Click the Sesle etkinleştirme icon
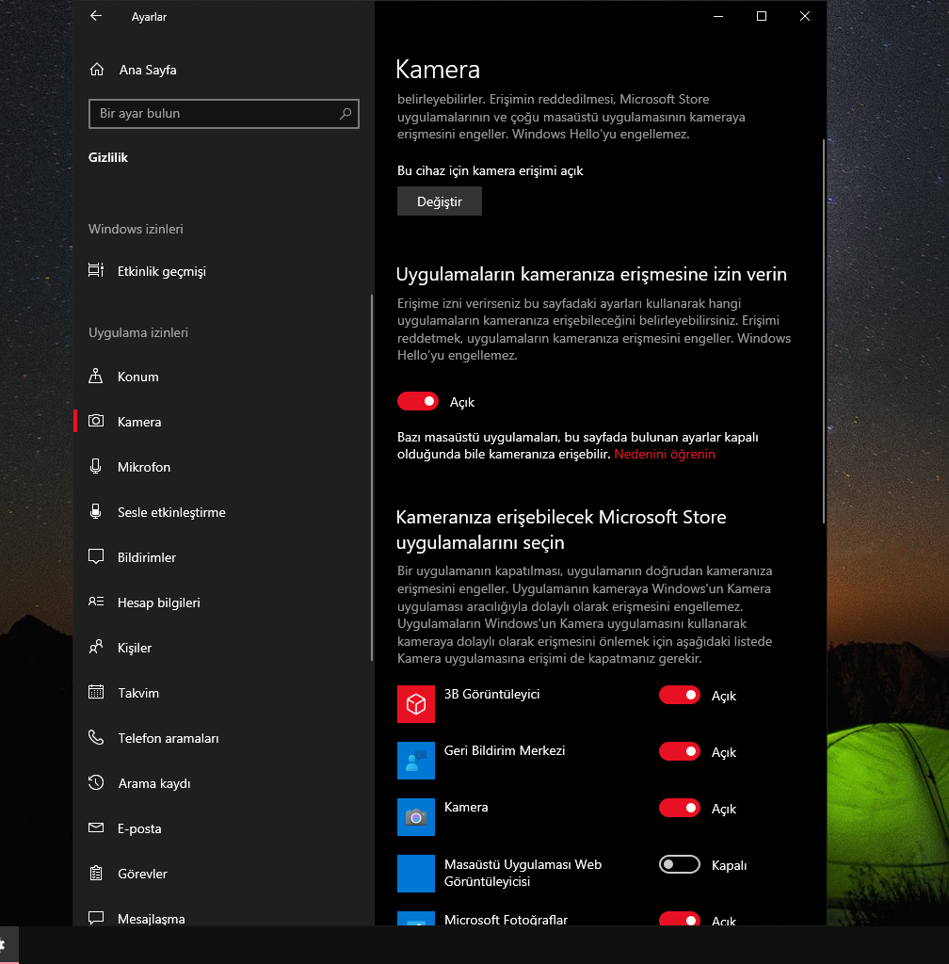The height and width of the screenshot is (964, 949). click(x=96, y=511)
